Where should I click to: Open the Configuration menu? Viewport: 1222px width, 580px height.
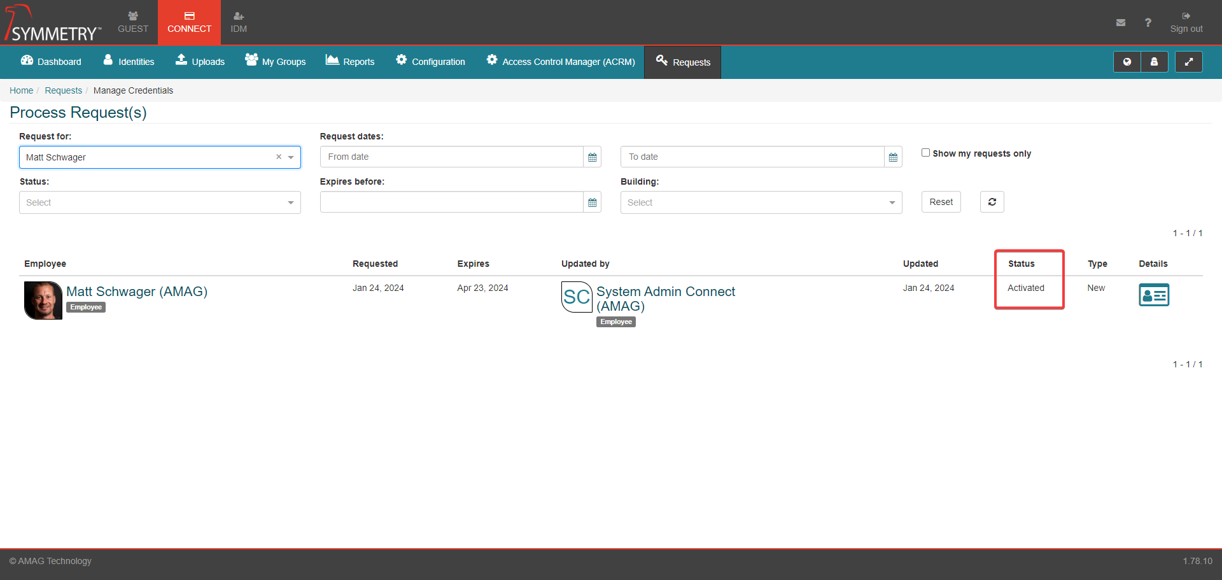[430, 62]
